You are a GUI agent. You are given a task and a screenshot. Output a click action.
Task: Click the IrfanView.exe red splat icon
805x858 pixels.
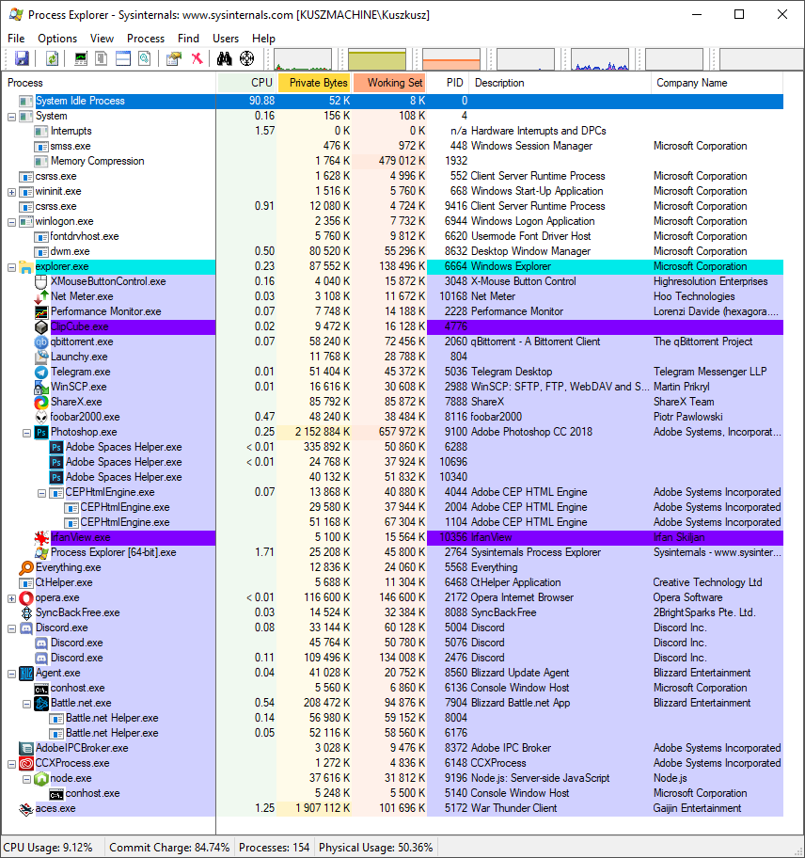[x=41, y=537]
